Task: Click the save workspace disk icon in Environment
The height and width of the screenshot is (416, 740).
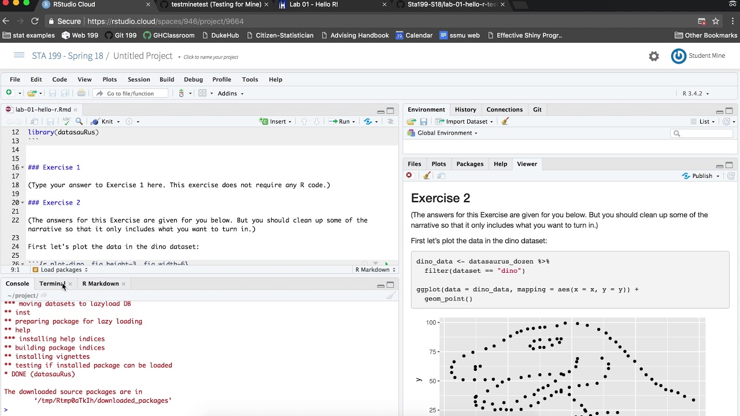Action: click(424, 121)
